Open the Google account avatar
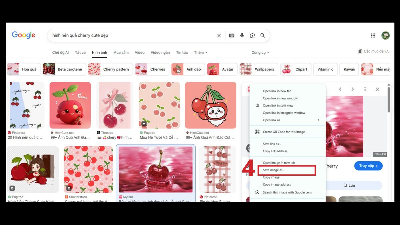Image resolution: width=400 pixels, height=225 pixels. click(386, 36)
